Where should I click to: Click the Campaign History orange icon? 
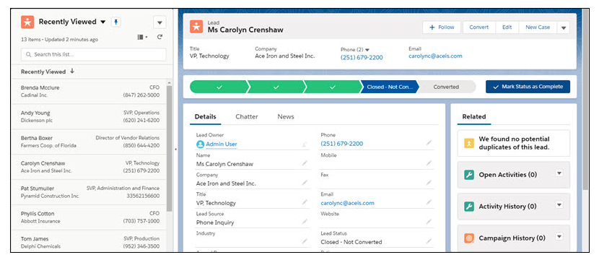coord(468,238)
